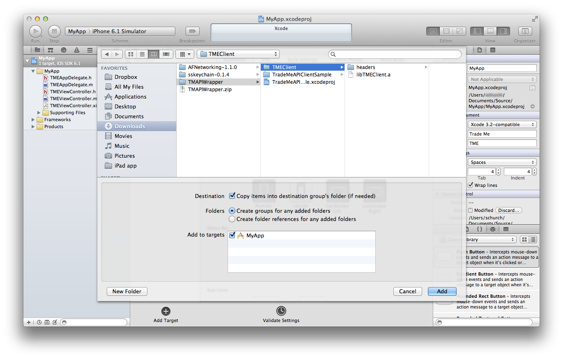The height and width of the screenshot is (359, 563).
Task: Run the MyApp scheme
Action: 35,31
